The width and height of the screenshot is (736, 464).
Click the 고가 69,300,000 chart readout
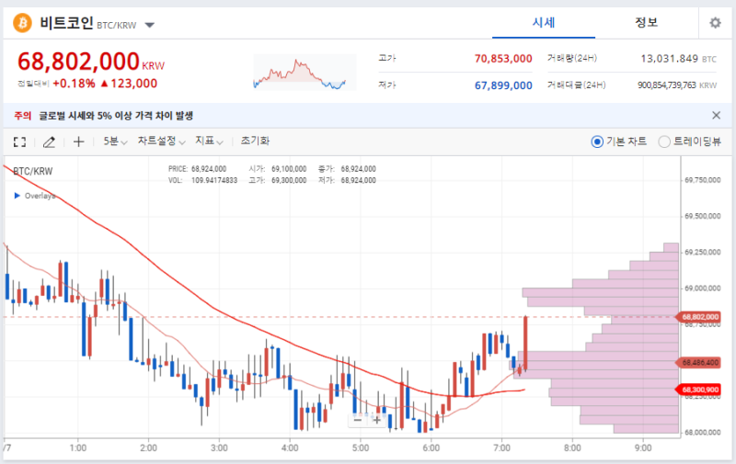(x=278, y=180)
